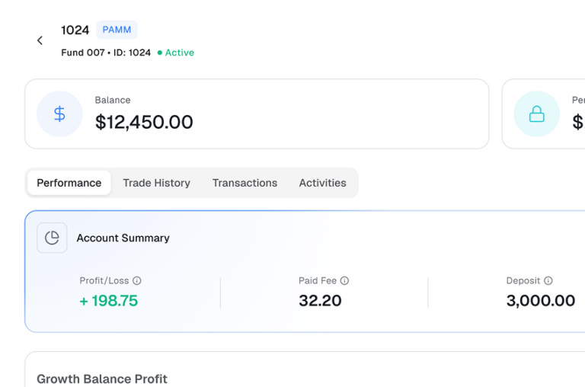Viewport: 585px width, 387px height.
Task: Click the Growth Balance Profit heading
Action: click(102, 379)
